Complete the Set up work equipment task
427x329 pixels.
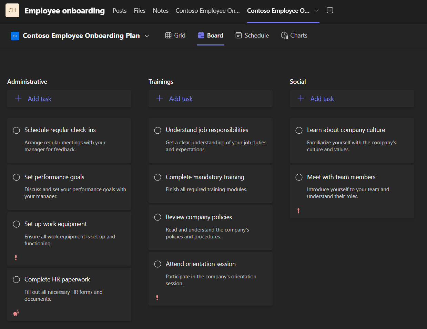(x=16, y=224)
